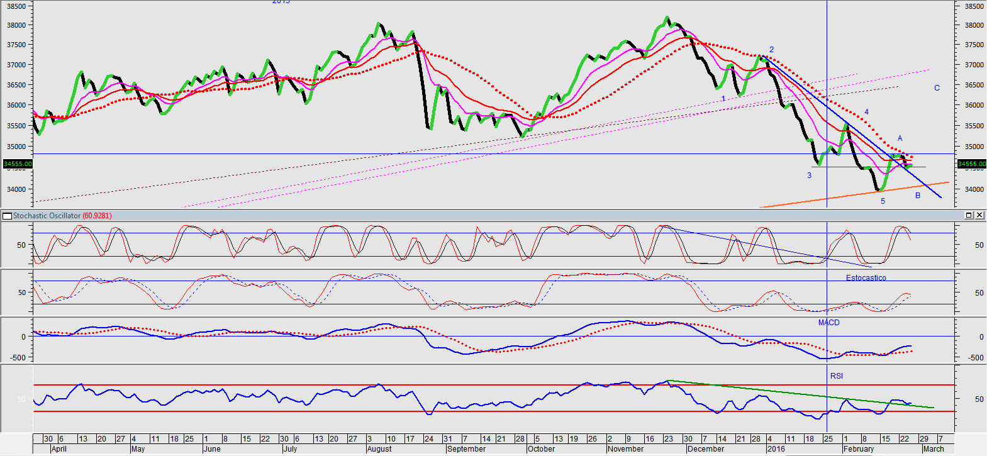Click May on the time axis
Image resolution: width=987 pixels, height=456 pixels.
pos(138,449)
